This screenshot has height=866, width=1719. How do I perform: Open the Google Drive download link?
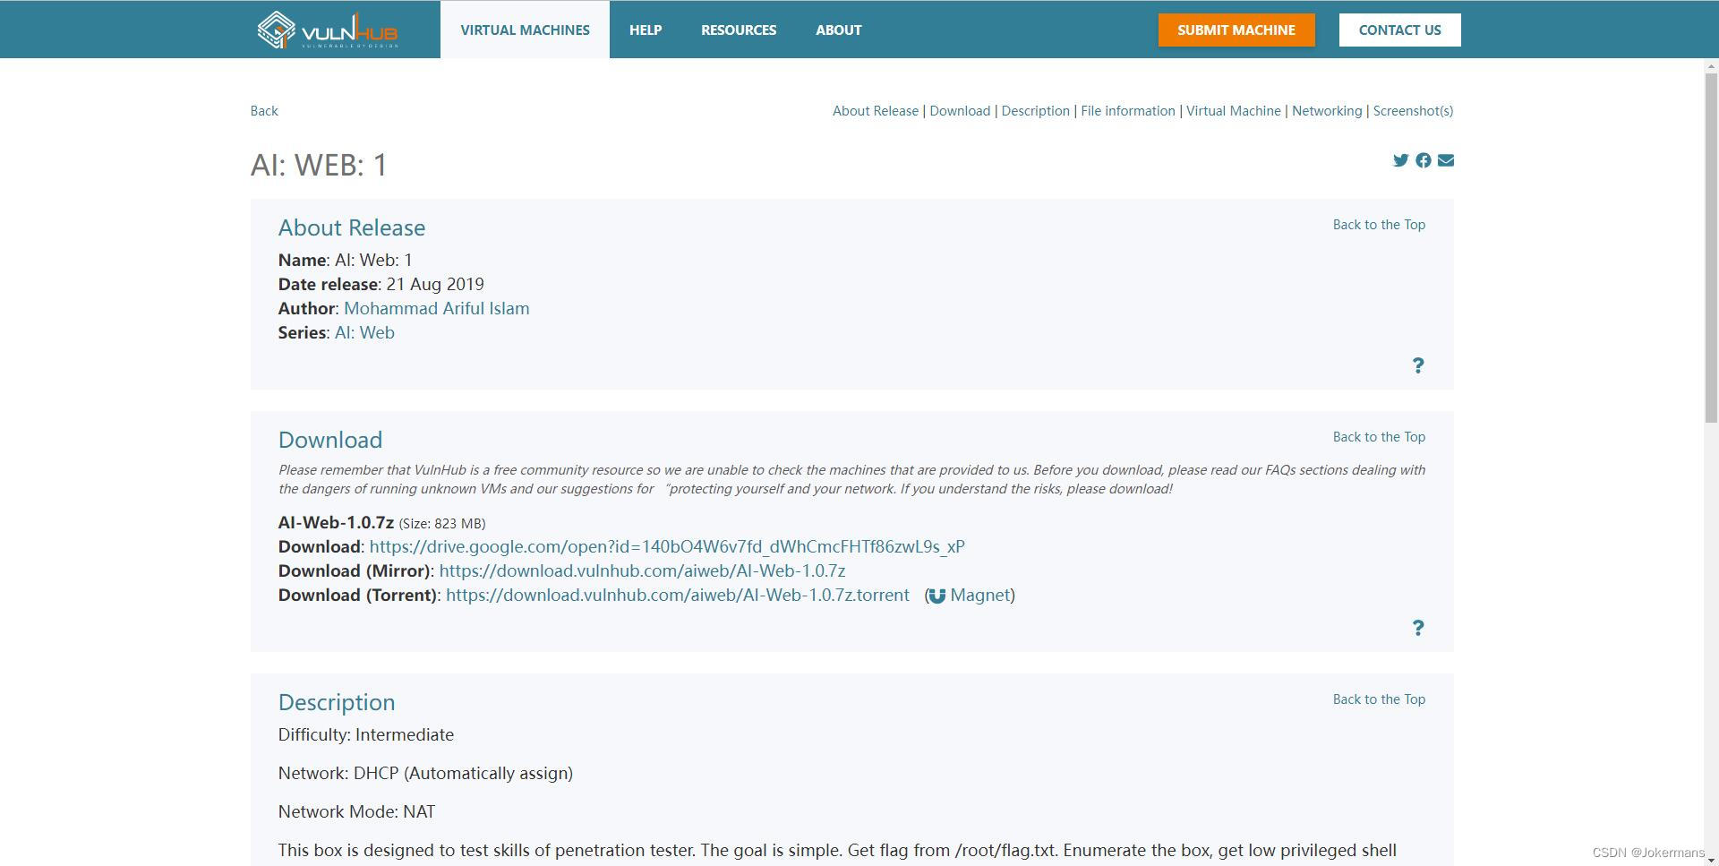(x=667, y=546)
